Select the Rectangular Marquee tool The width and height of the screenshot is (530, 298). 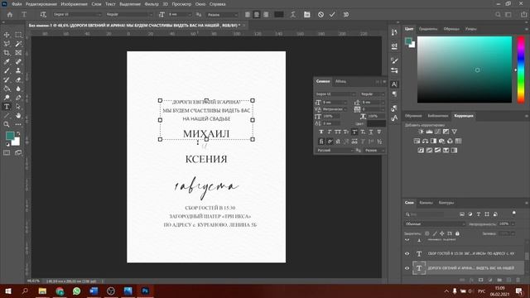[18, 35]
